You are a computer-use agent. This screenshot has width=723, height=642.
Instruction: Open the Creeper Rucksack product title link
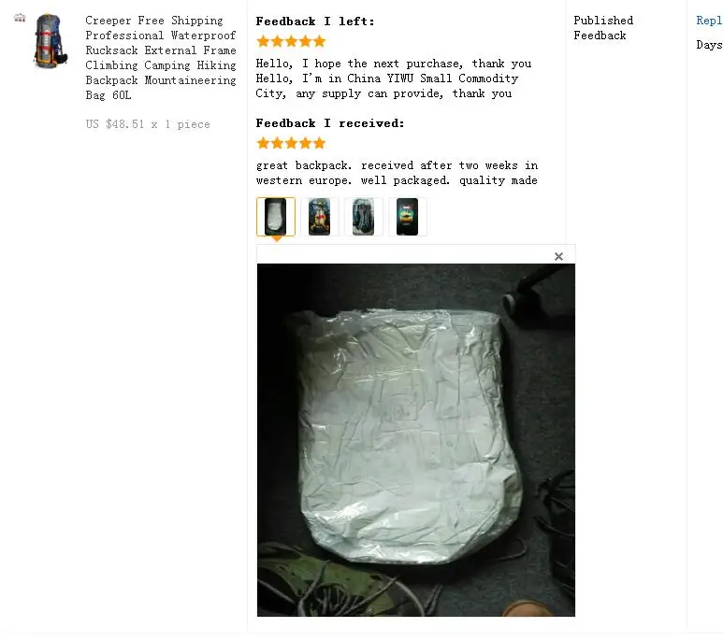coord(161,58)
